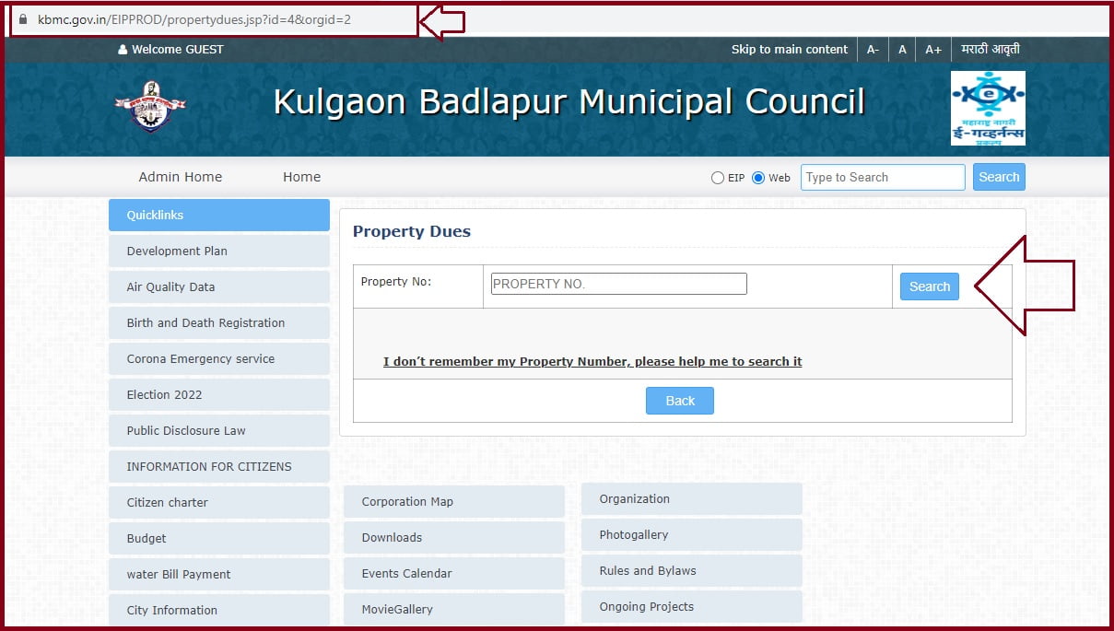Reset font size with A button
The height and width of the screenshot is (631, 1114).
click(x=902, y=50)
